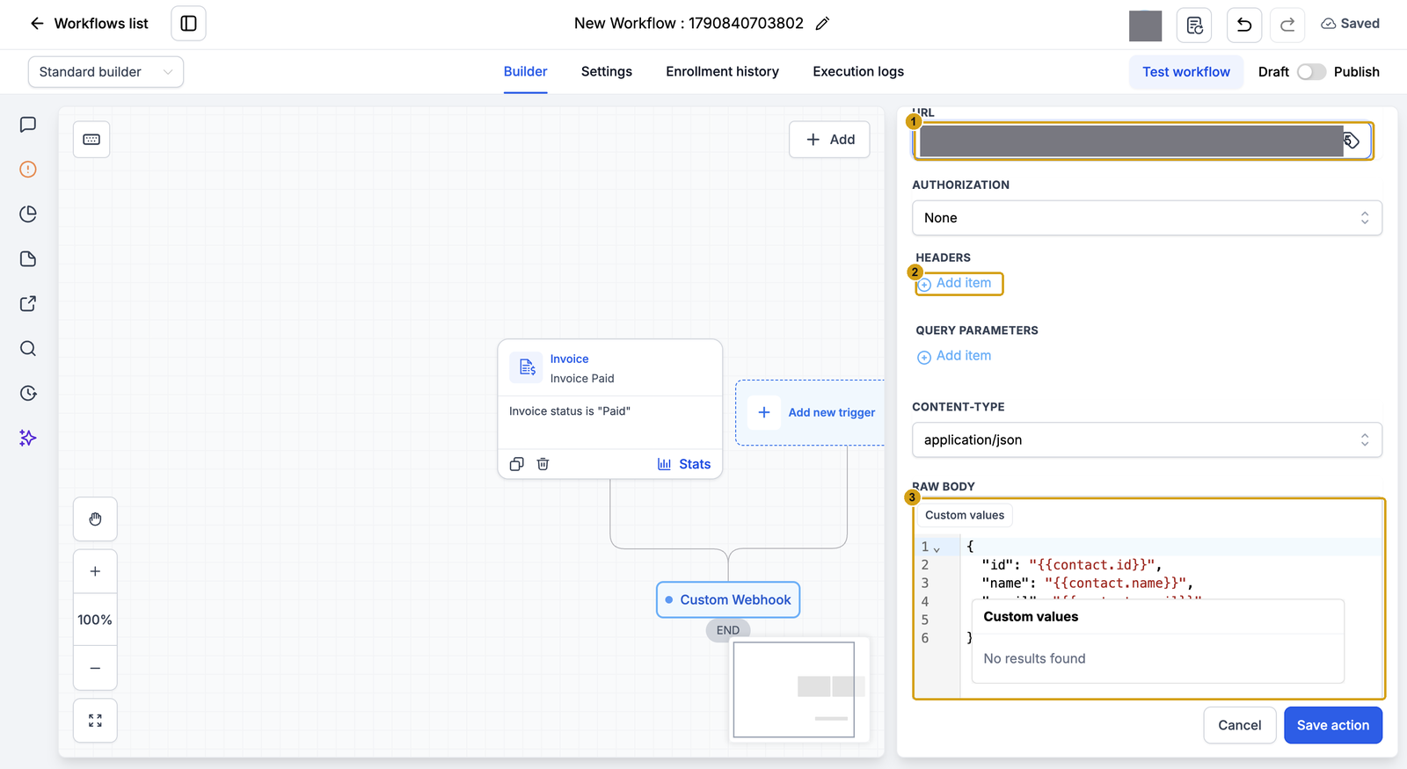
Task: Click the external link icon in sidebar
Action: [x=28, y=304]
